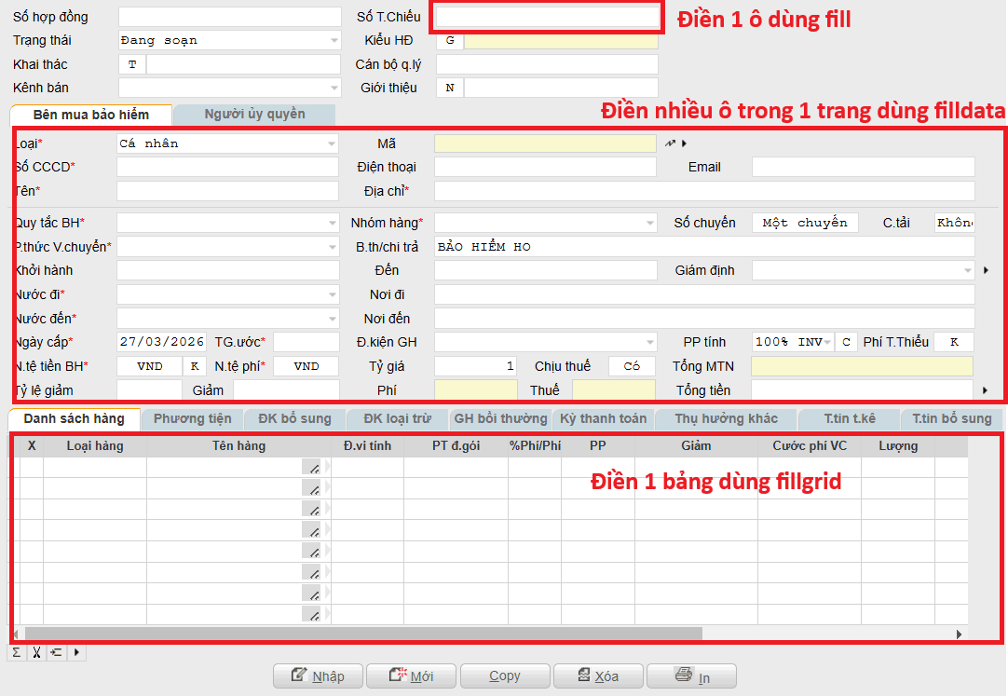The height and width of the screenshot is (696, 1008).
Task: Open the Kênh bán dropdown
Action: (229, 88)
